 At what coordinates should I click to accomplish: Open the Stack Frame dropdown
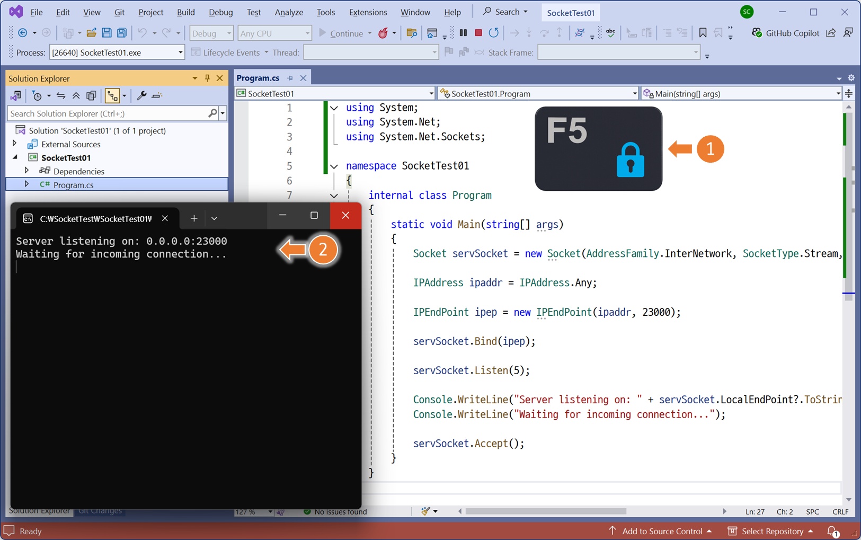pyautogui.click(x=618, y=52)
